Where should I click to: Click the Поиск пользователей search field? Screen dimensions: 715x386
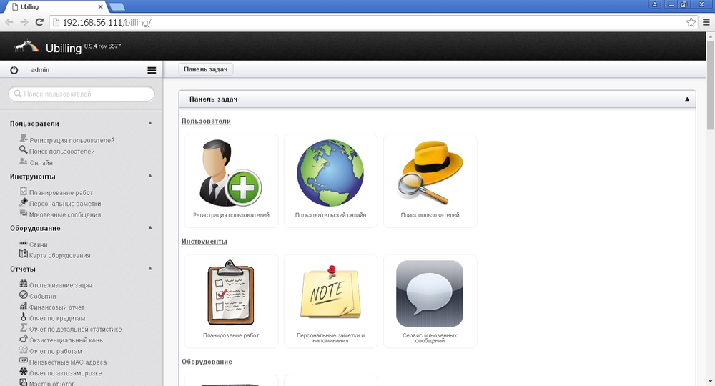(82, 94)
